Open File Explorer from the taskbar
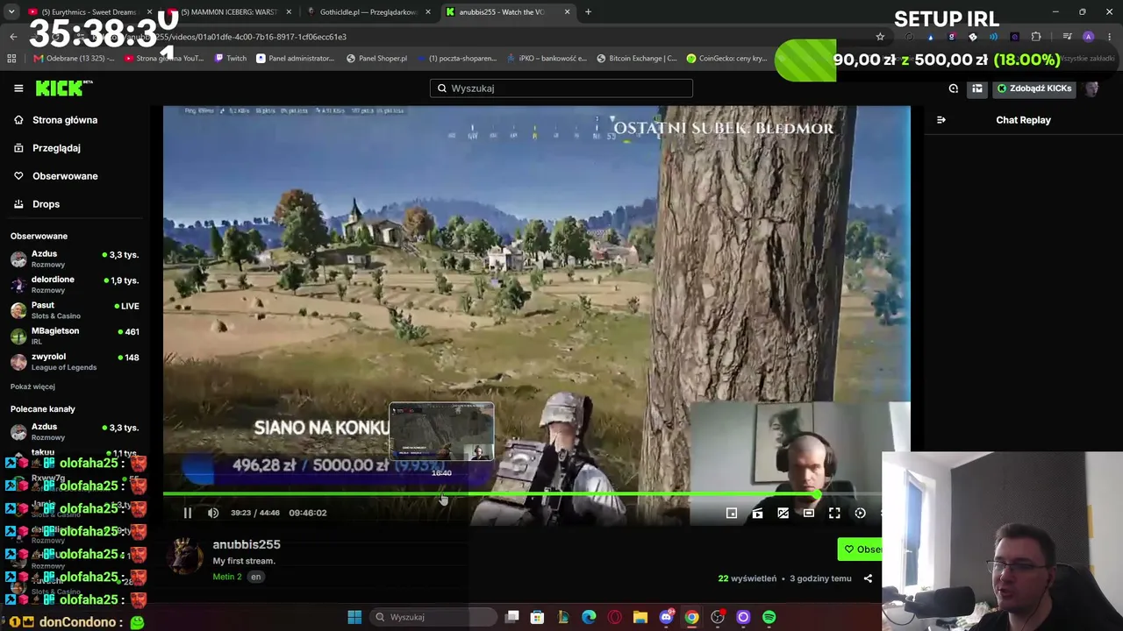The width and height of the screenshot is (1123, 631). coord(640,617)
